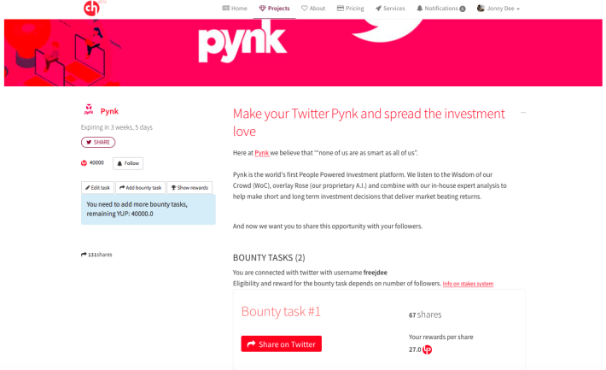Click Add bounty task button

pyautogui.click(x=140, y=187)
